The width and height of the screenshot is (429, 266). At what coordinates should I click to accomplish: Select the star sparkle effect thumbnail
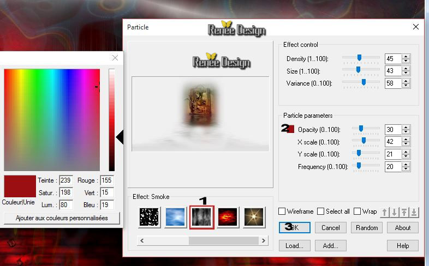[x=254, y=217]
